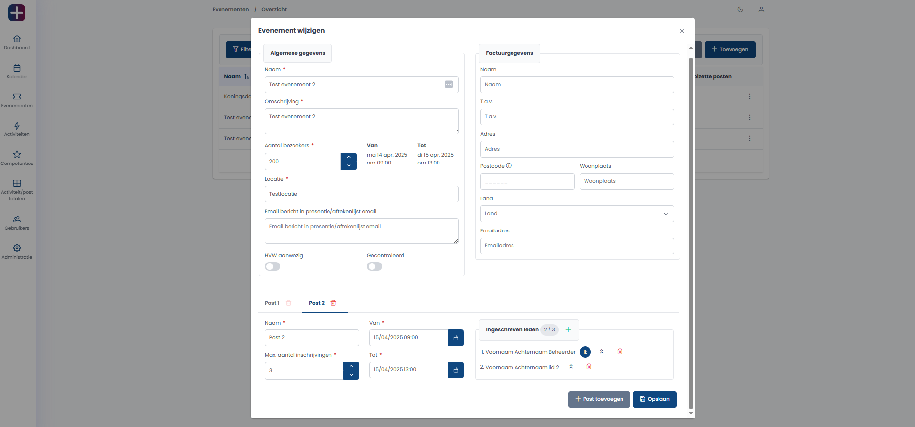Viewport: 915px width, 427px height.
Task: Switch to the Post 1 tab
Action: (x=272, y=303)
